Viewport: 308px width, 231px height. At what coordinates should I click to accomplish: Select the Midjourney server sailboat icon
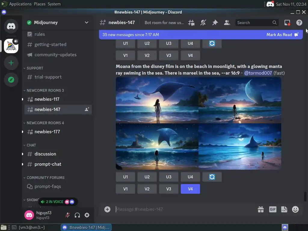(11, 46)
